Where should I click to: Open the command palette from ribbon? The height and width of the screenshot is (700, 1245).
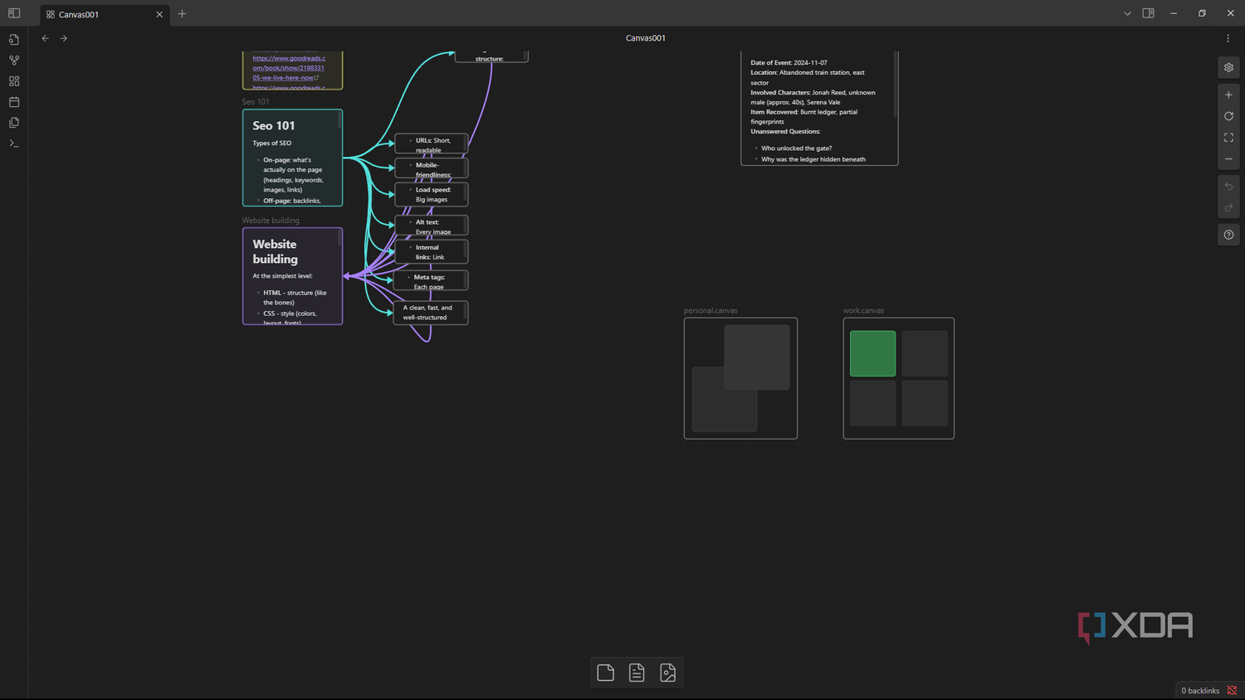click(x=14, y=143)
